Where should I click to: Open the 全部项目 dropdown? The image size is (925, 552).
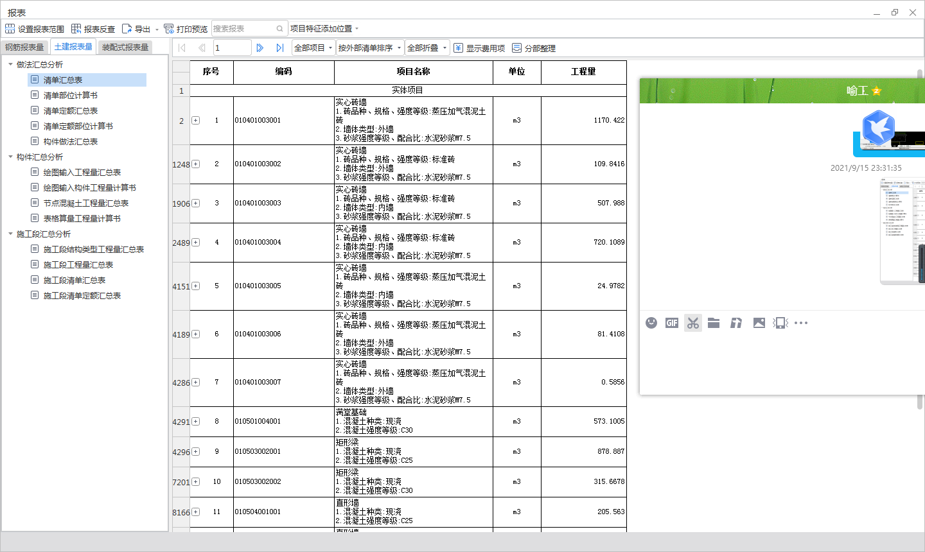313,47
